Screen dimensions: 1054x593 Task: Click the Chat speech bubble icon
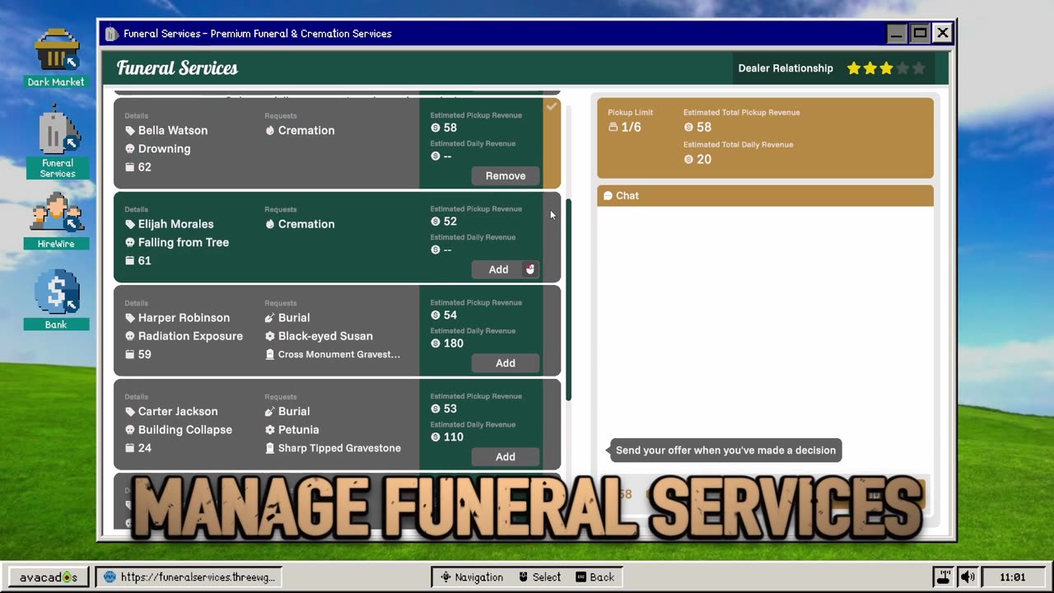pyautogui.click(x=608, y=196)
